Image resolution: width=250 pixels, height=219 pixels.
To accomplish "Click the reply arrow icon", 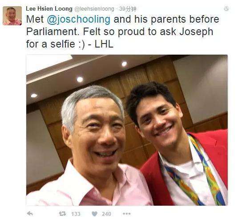I will pyautogui.click(x=30, y=213).
